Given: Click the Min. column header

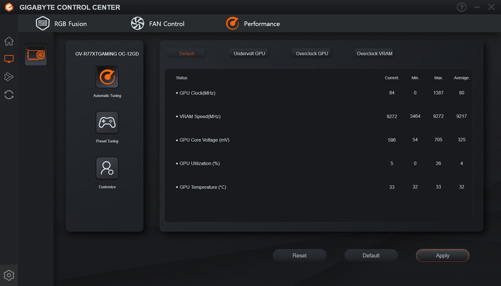Looking at the screenshot, I should click(x=415, y=78).
